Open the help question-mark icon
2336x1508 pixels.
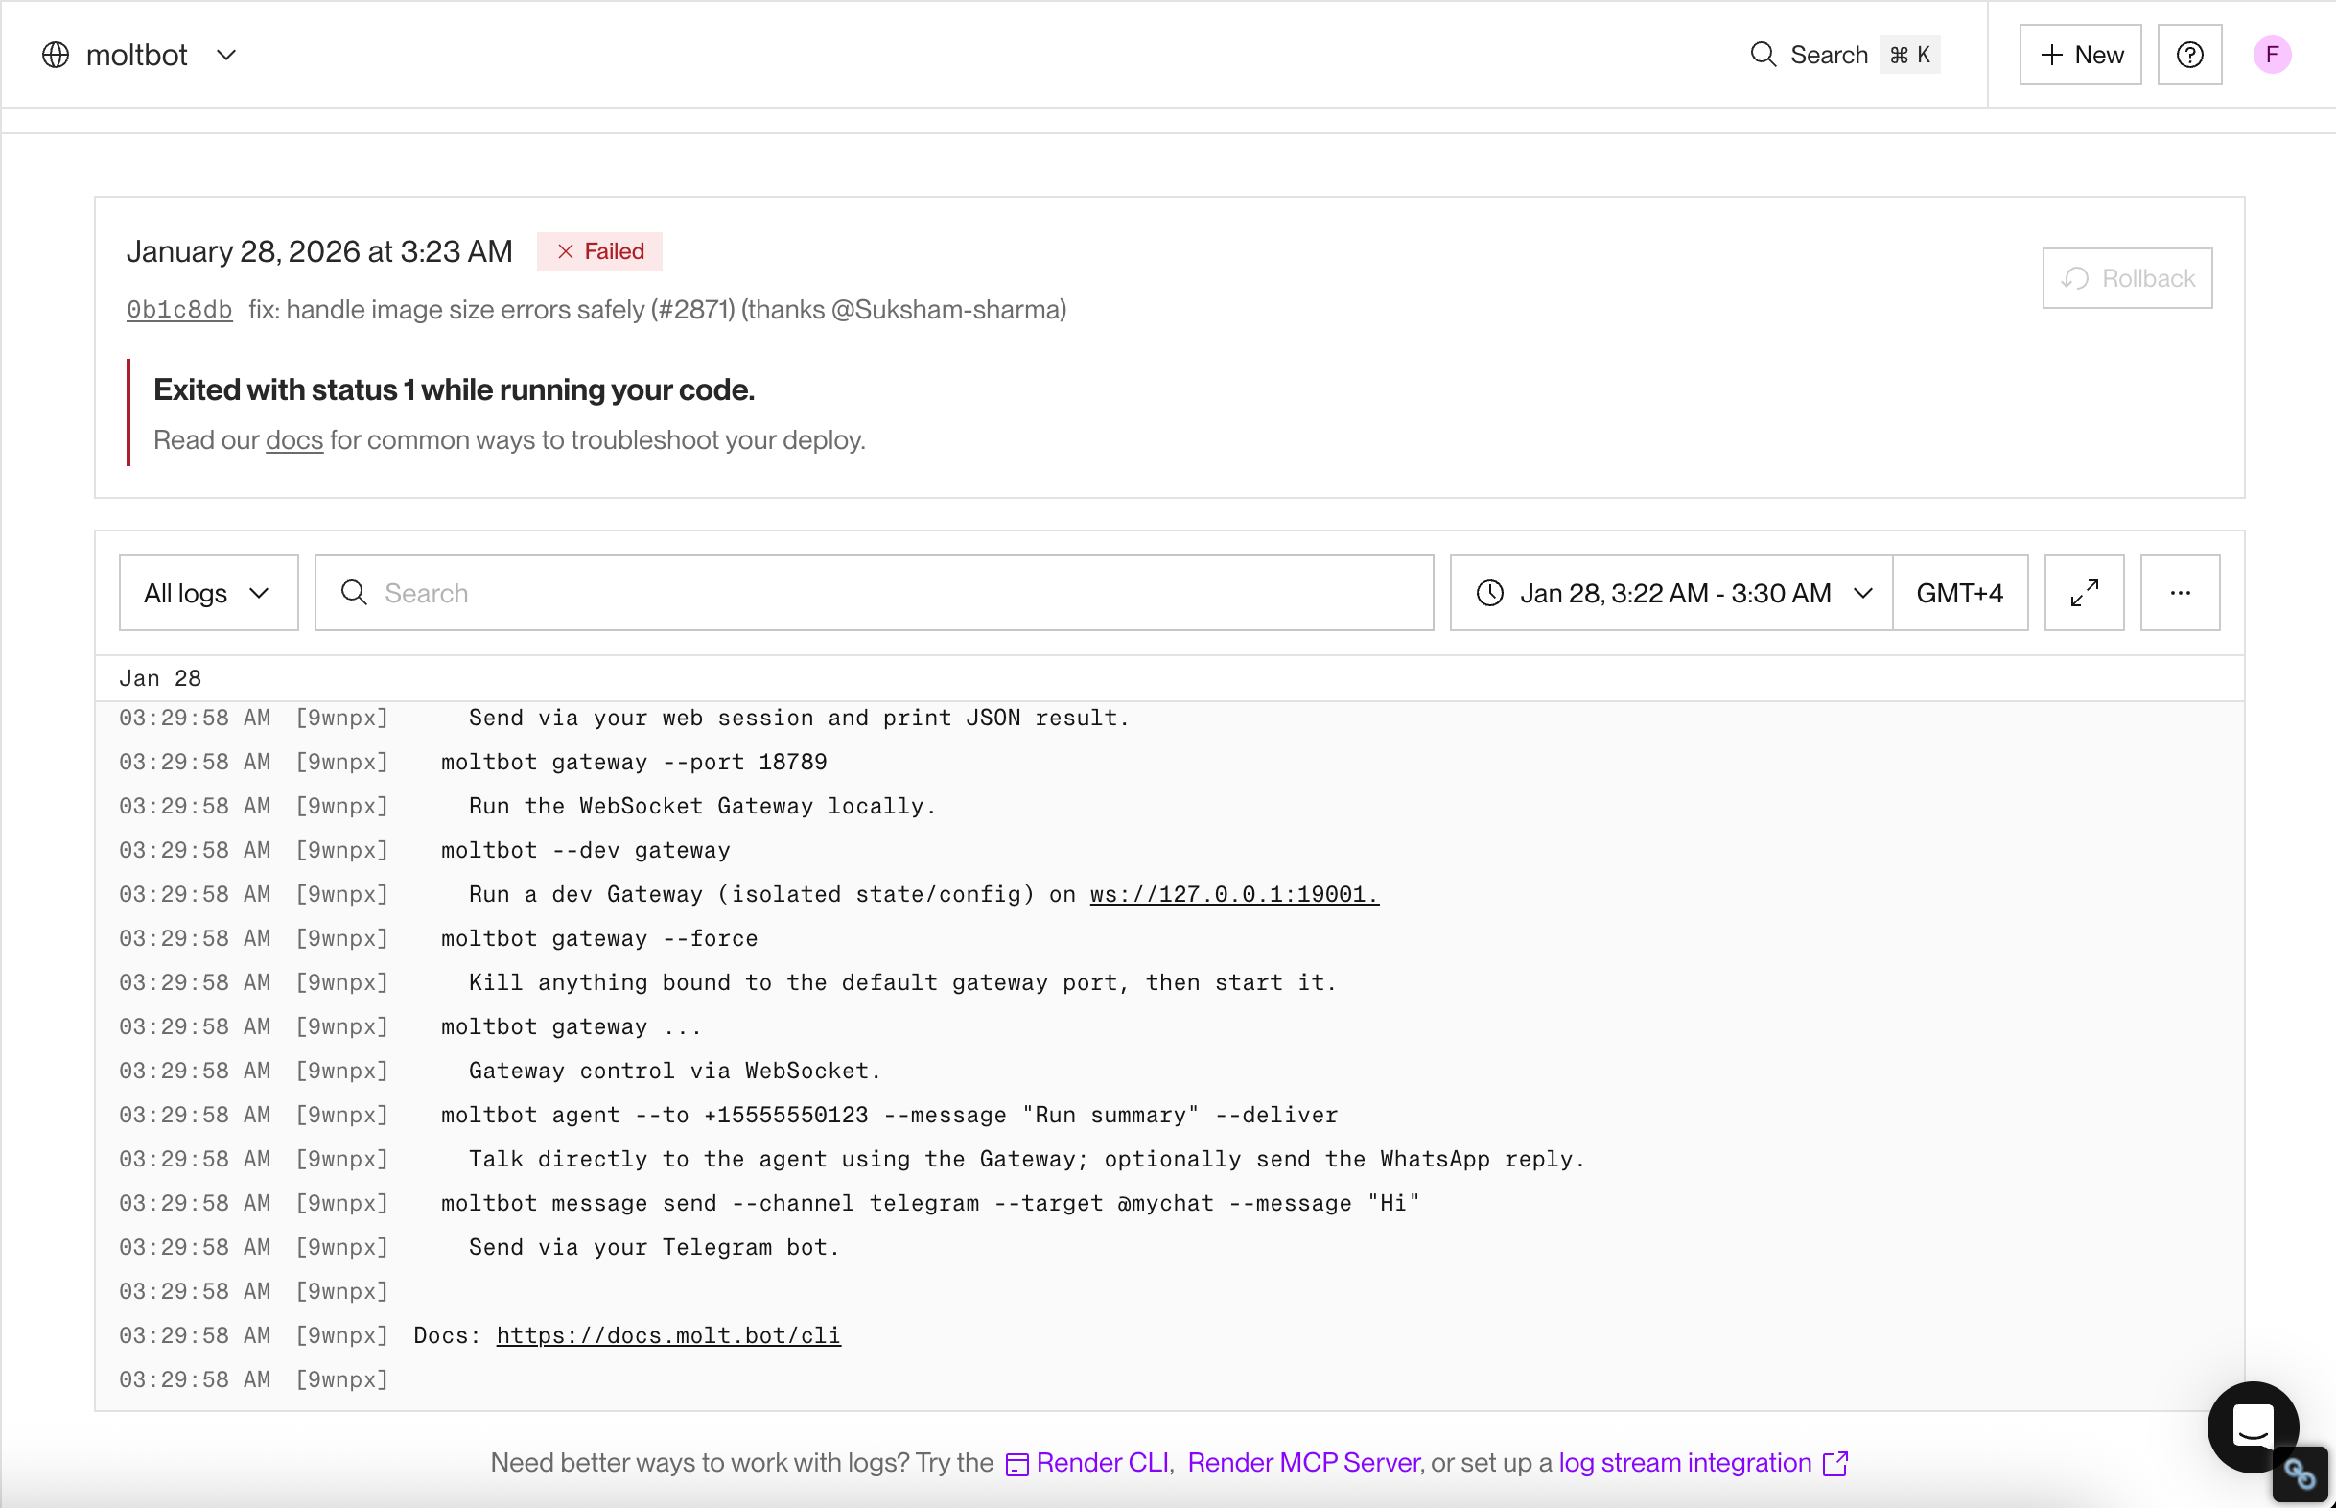click(2189, 55)
